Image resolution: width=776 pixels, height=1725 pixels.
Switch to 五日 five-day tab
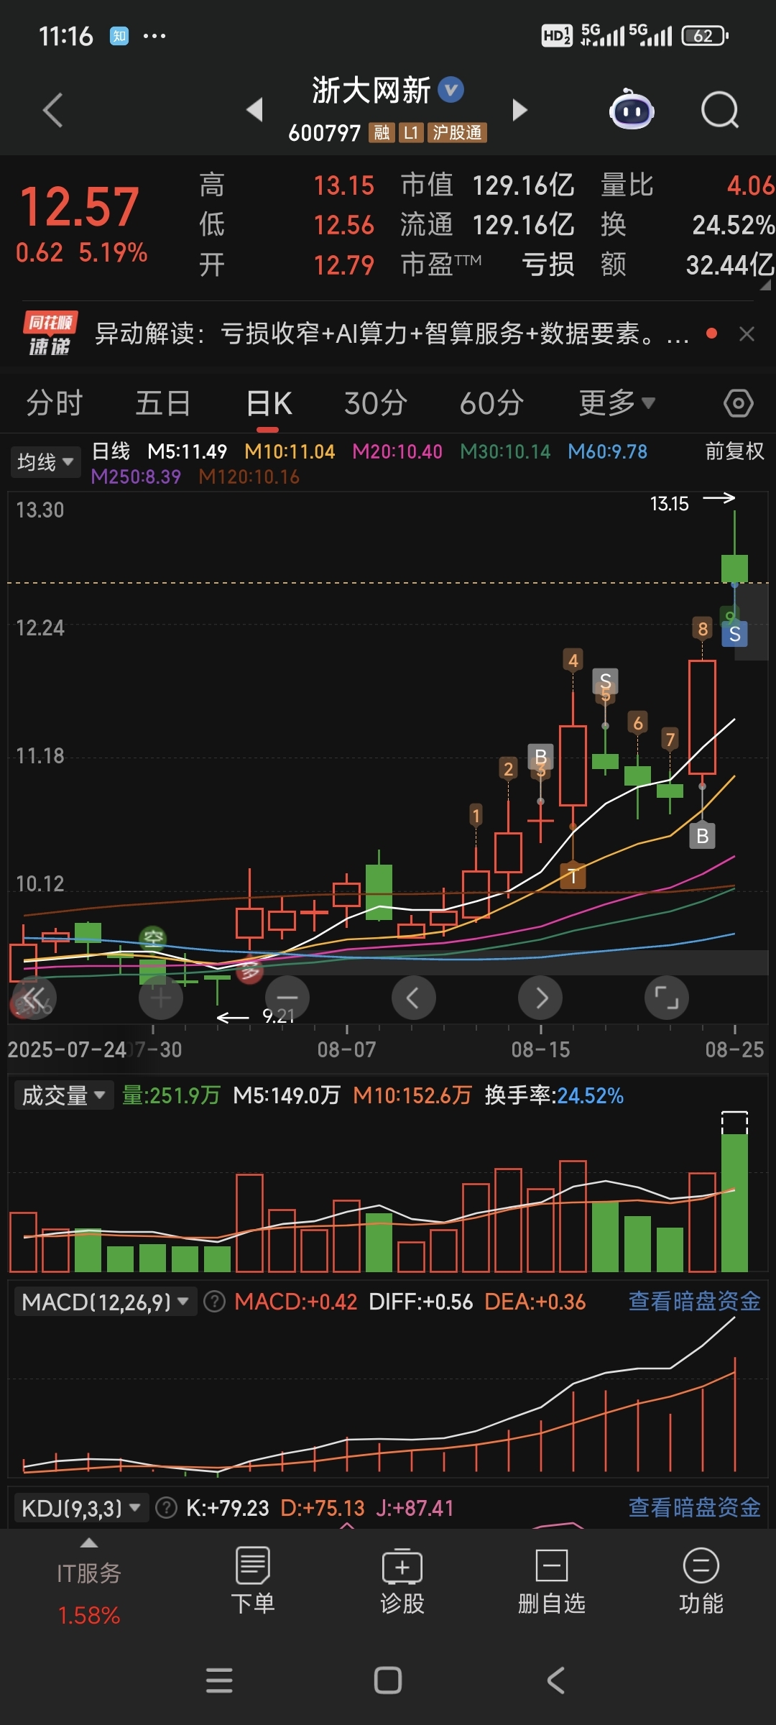(163, 403)
